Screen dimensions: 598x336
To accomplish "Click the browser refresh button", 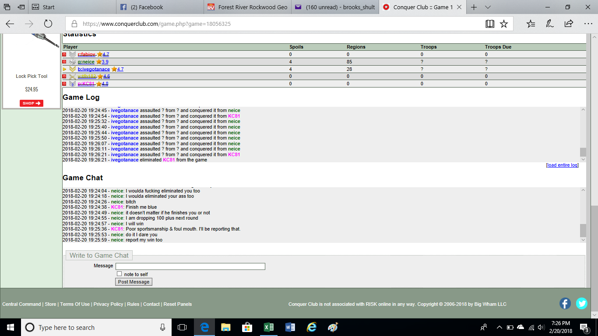I will [x=48, y=24].
